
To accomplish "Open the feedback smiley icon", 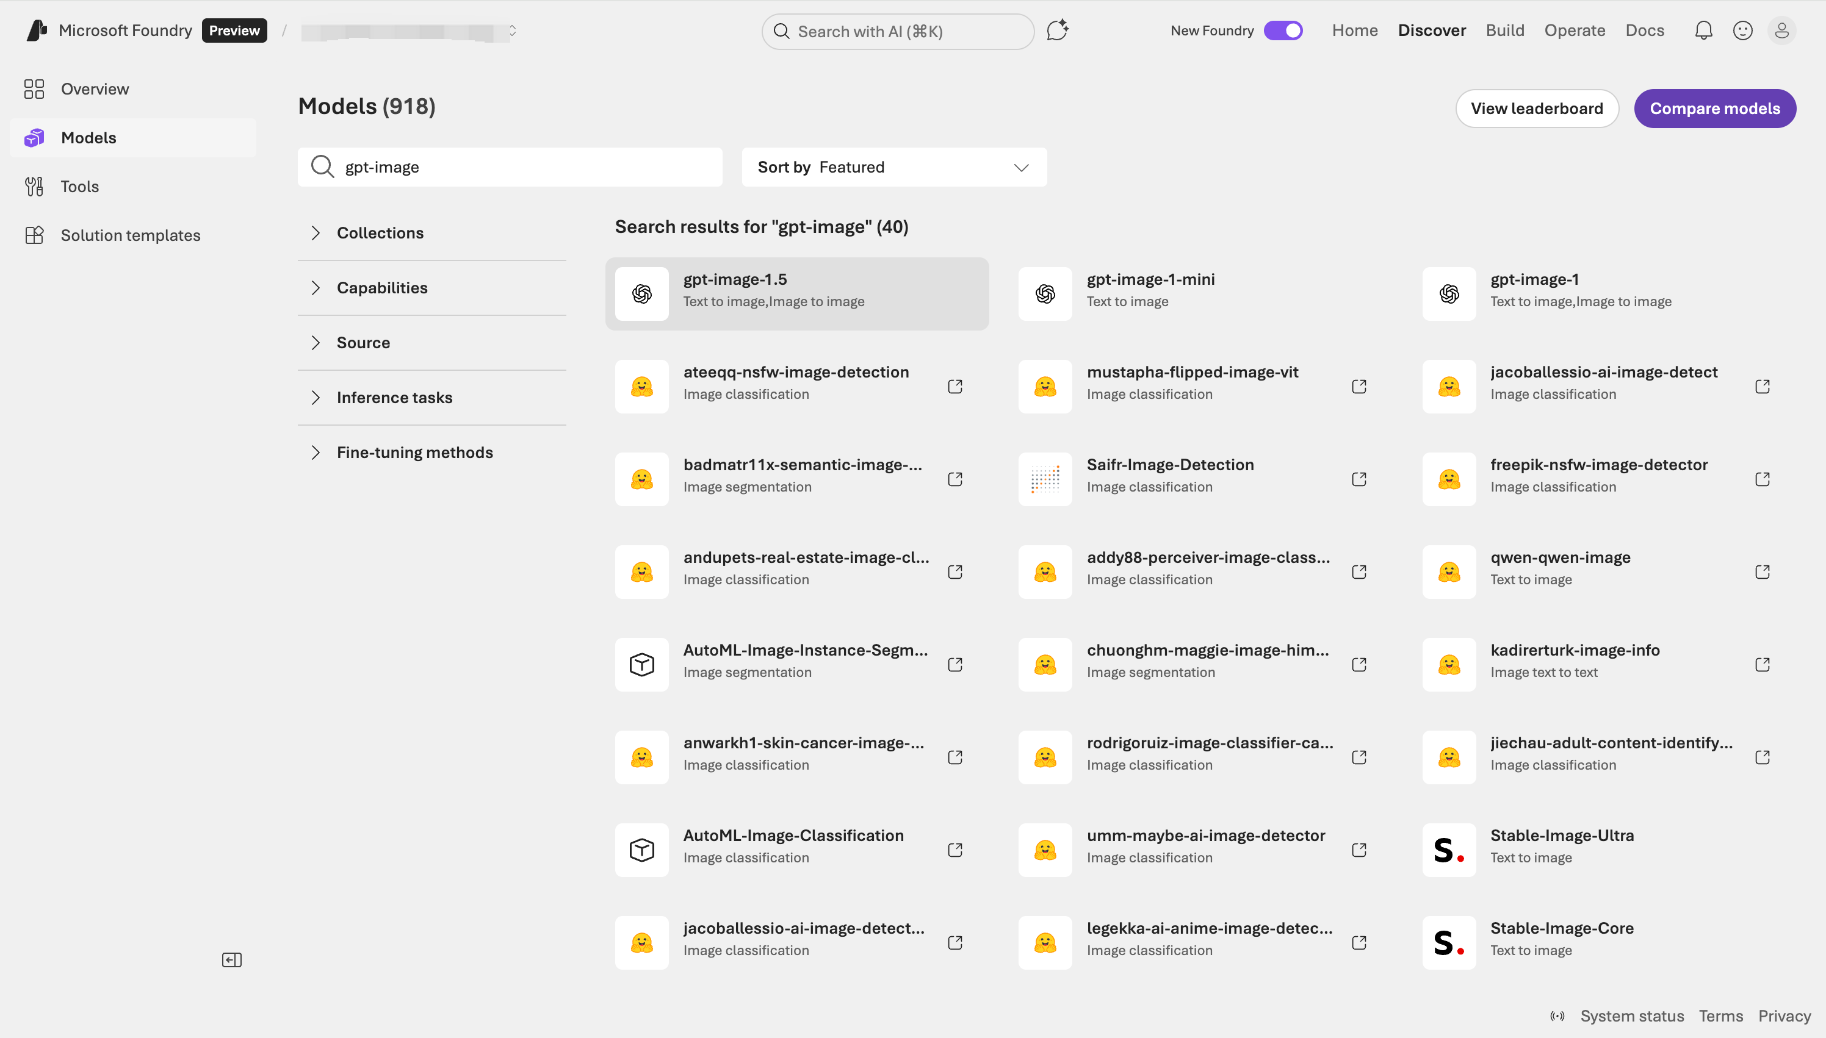I will pos(1742,30).
